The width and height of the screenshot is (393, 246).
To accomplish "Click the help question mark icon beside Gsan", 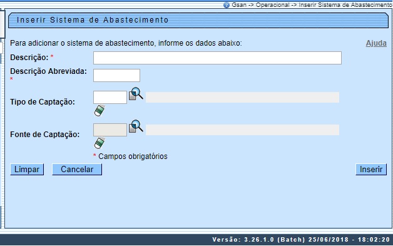I will [227, 5].
